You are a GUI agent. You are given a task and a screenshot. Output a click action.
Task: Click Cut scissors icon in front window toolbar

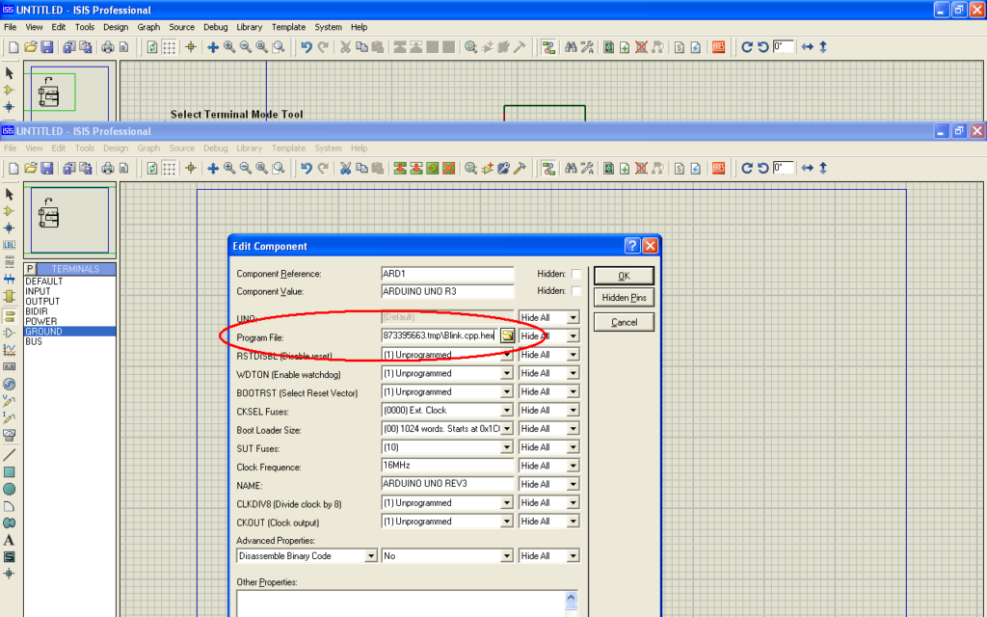[x=345, y=168]
